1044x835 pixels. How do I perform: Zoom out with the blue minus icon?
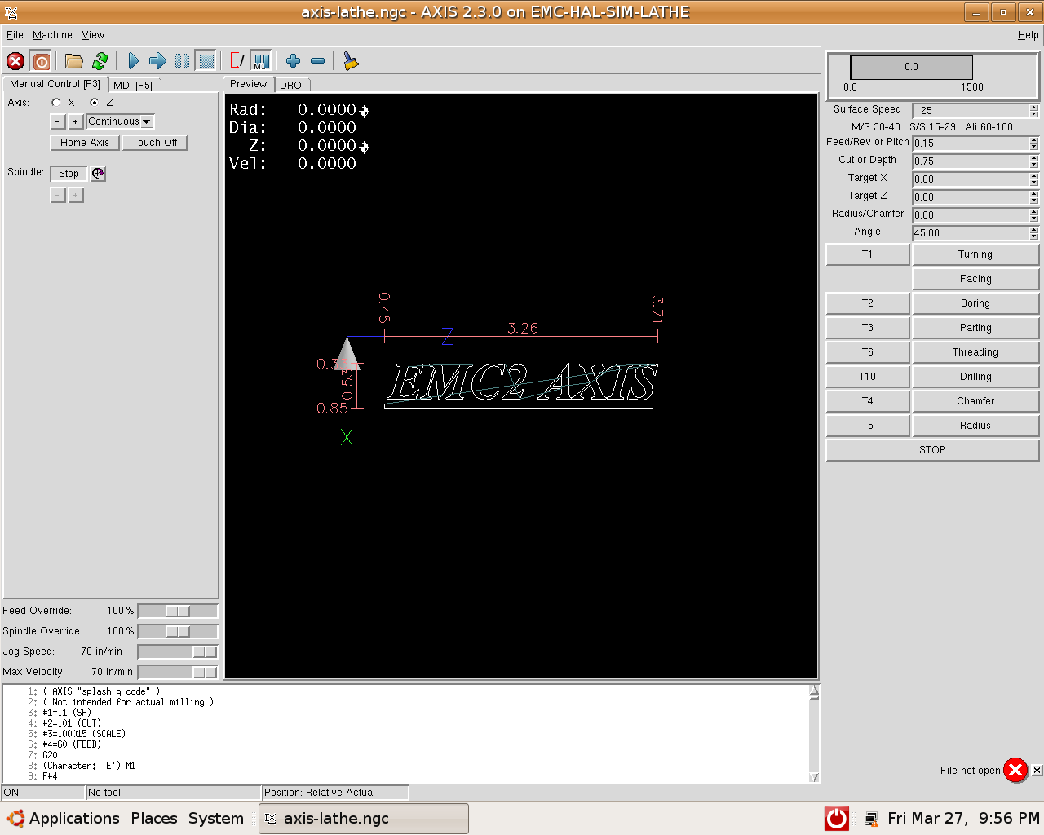click(318, 61)
